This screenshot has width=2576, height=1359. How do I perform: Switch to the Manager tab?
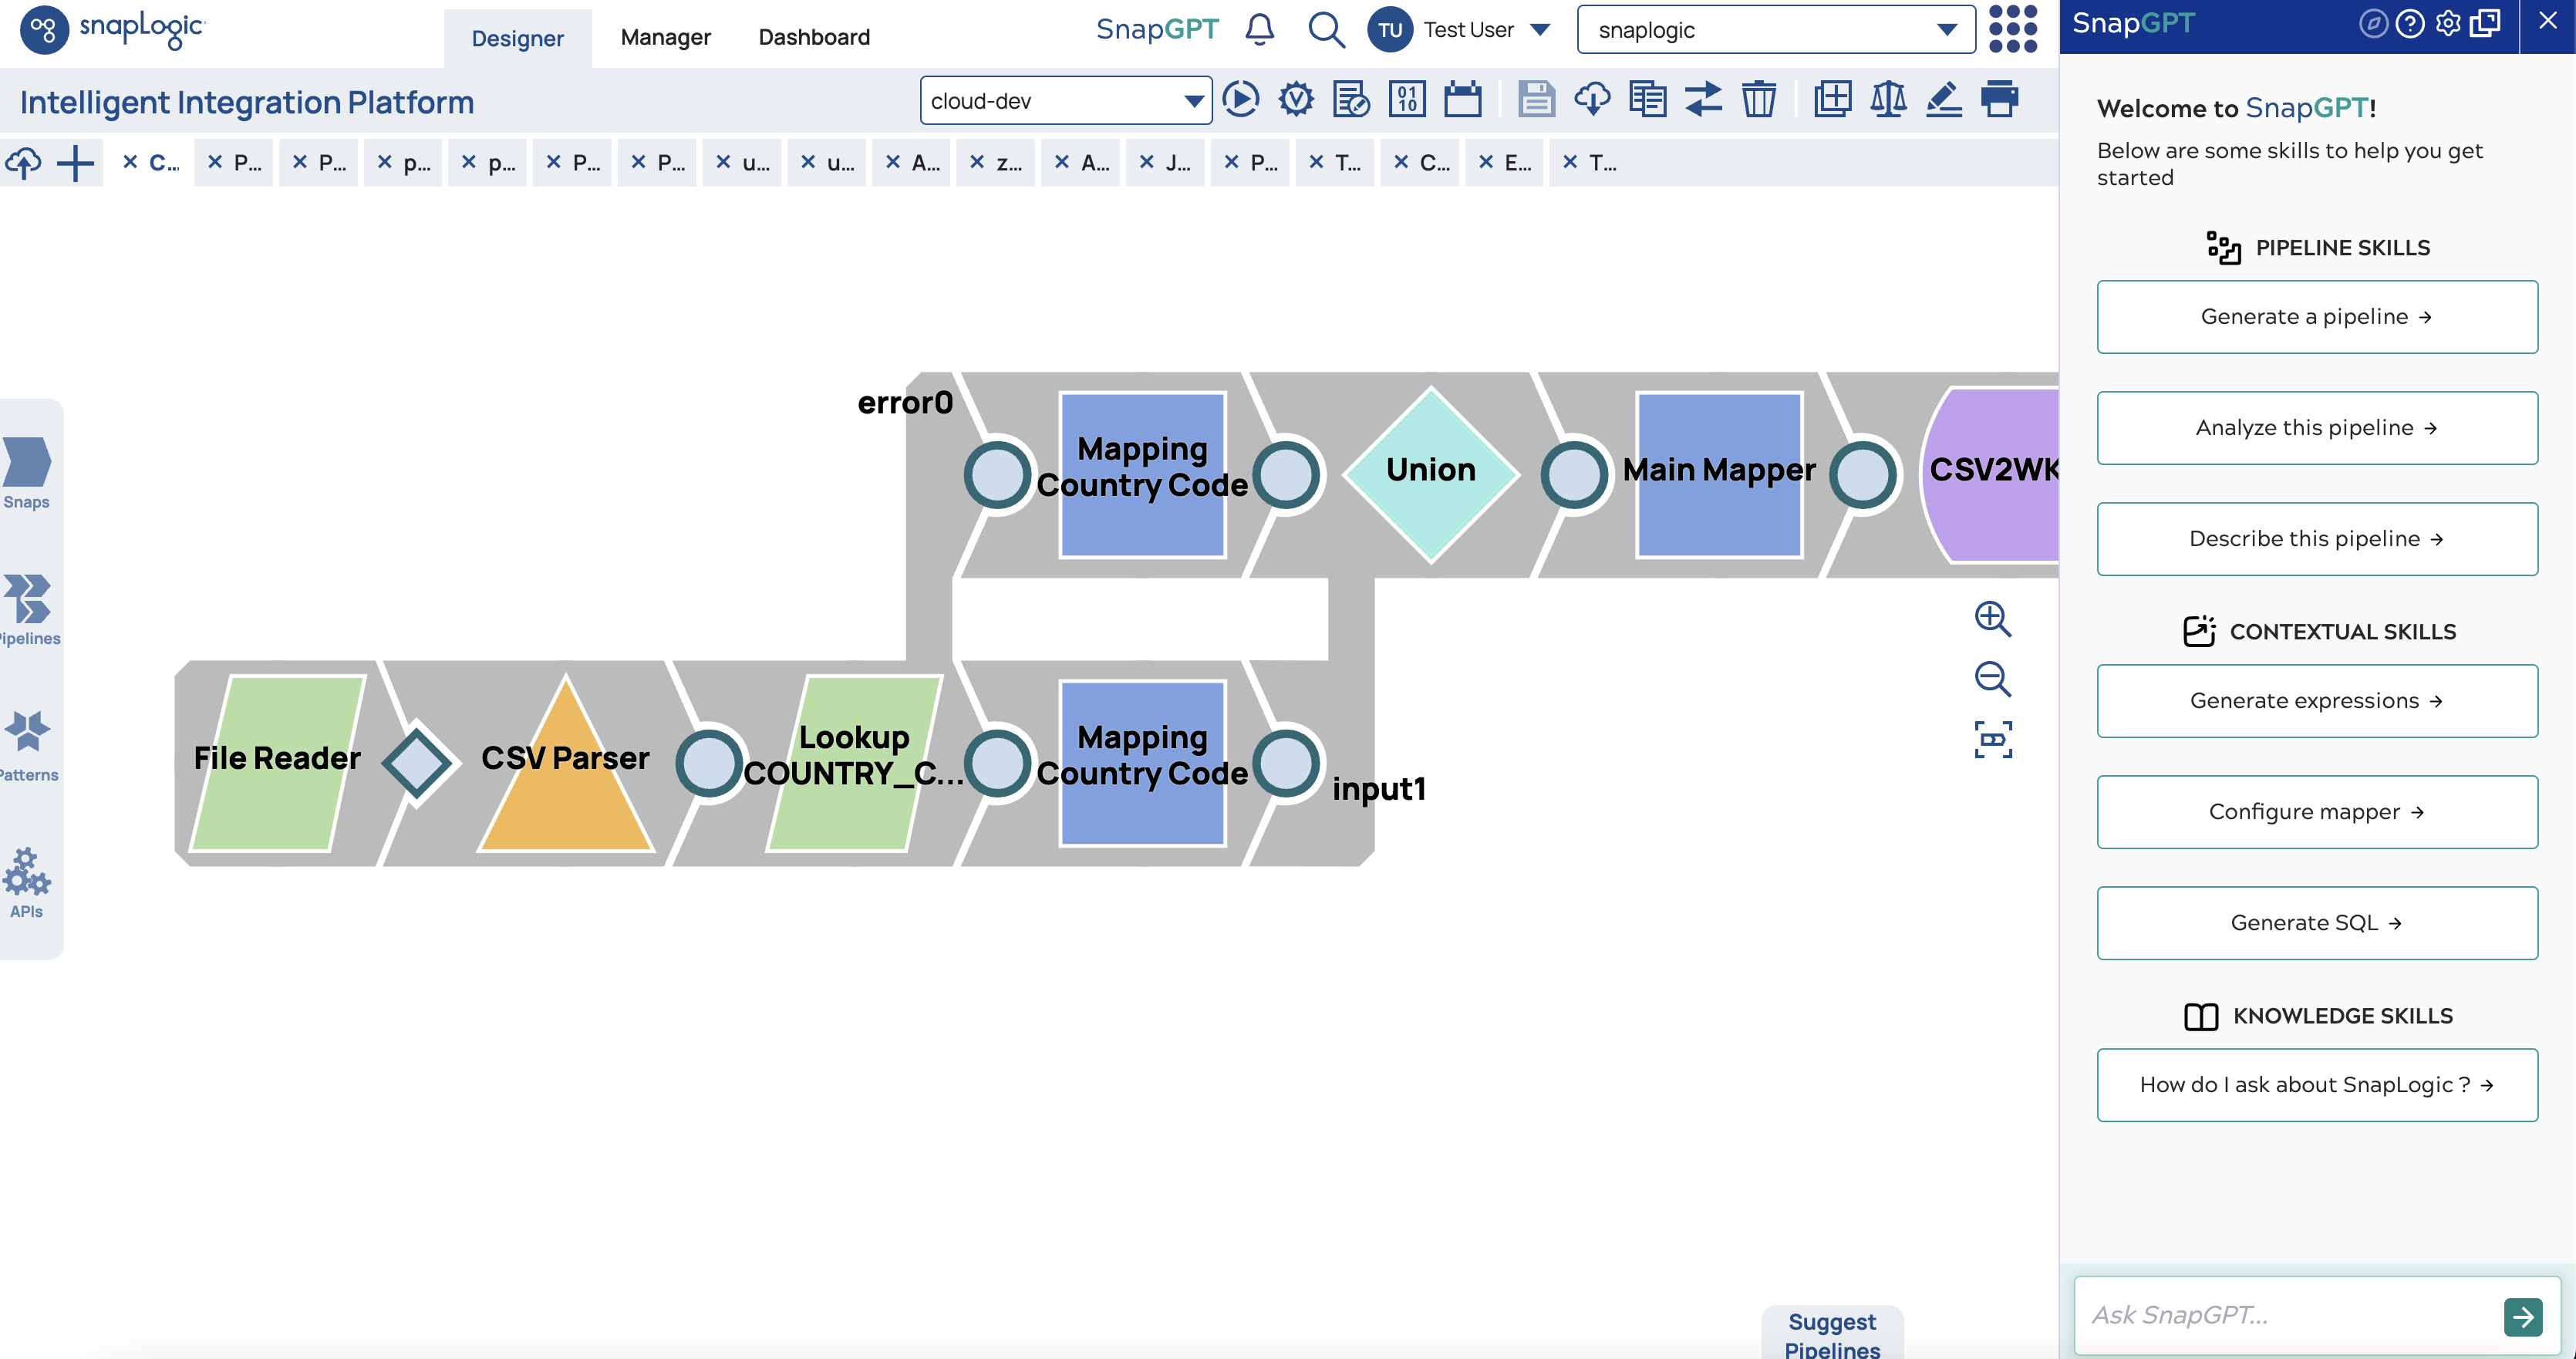[x=665, y=37]
